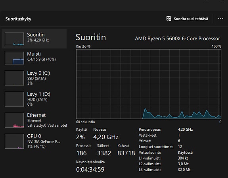This screenshot has width=228, height=178.
Task: Click the Ytimet value 6
Action: pos(179,141)
